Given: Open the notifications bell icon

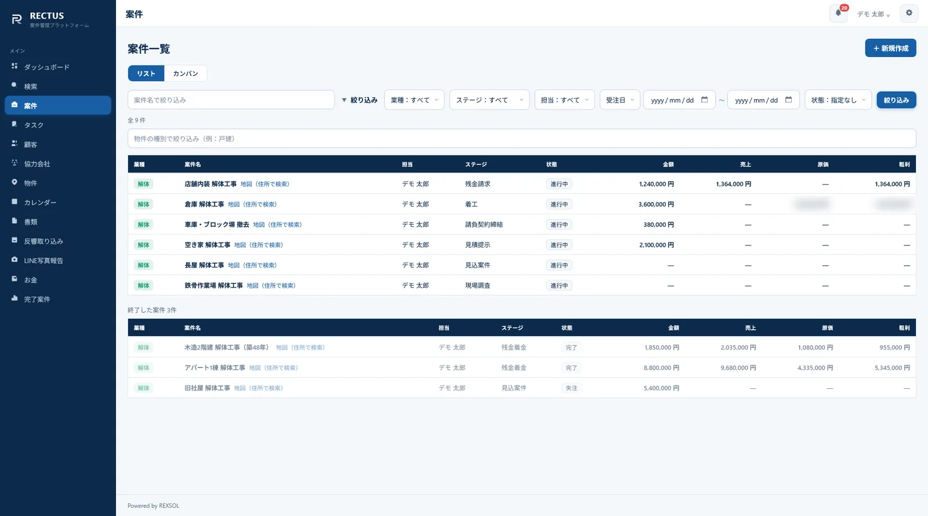Looking at the screenshot, I should pos(838,13).
